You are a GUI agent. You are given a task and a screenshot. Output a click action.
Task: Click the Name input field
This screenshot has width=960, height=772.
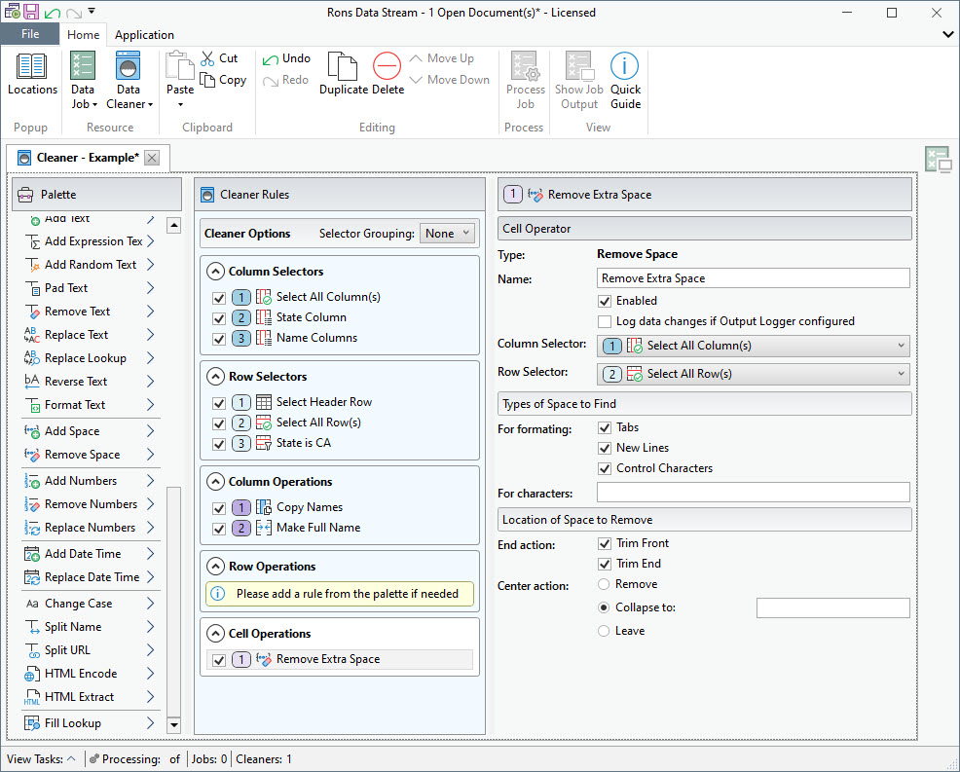pyautogui.click(x=753, y=278)
